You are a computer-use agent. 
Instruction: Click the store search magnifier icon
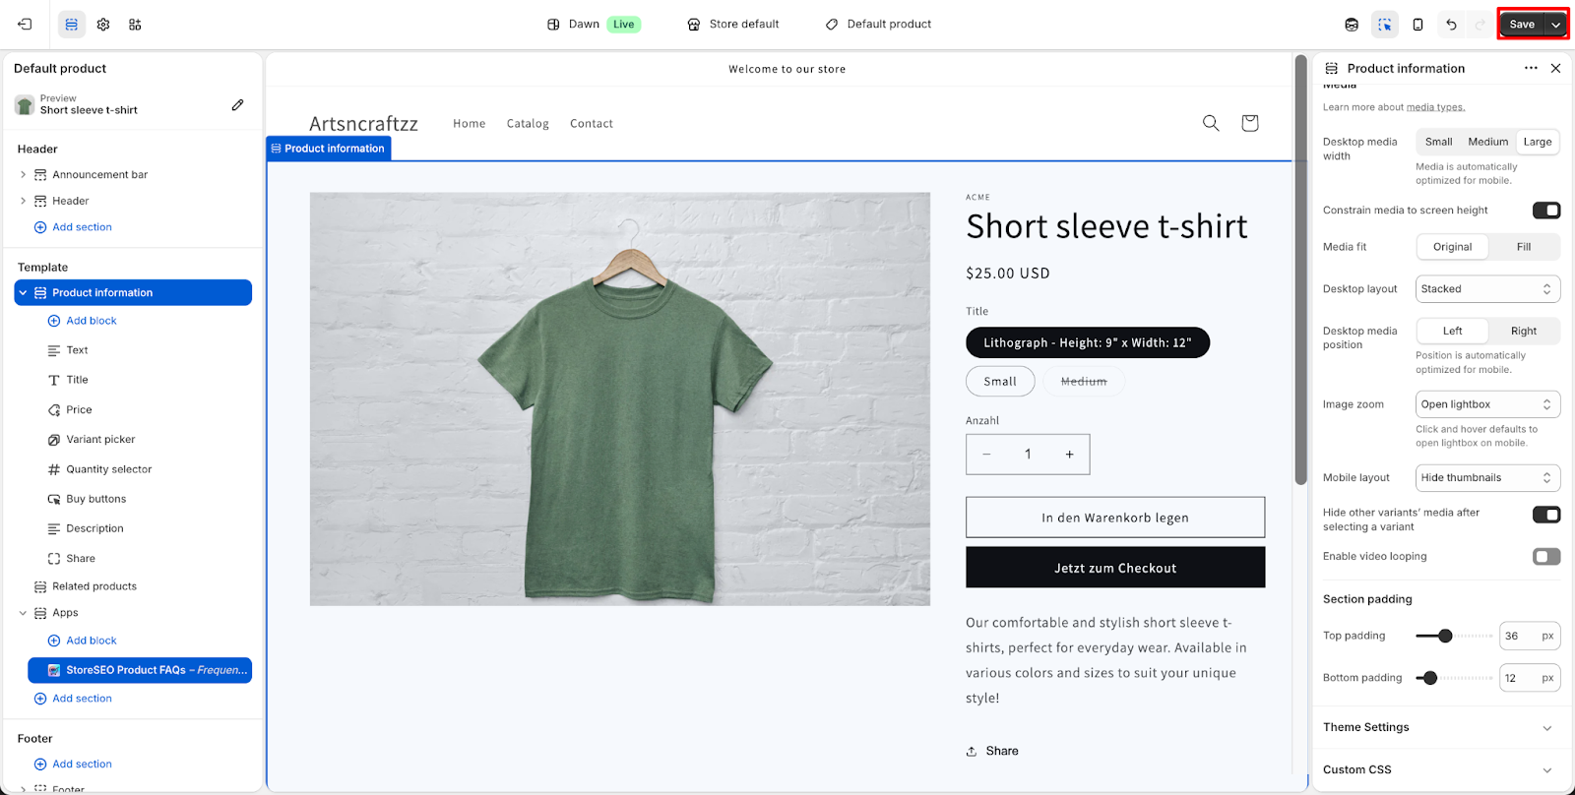(x=1211, y=123)
